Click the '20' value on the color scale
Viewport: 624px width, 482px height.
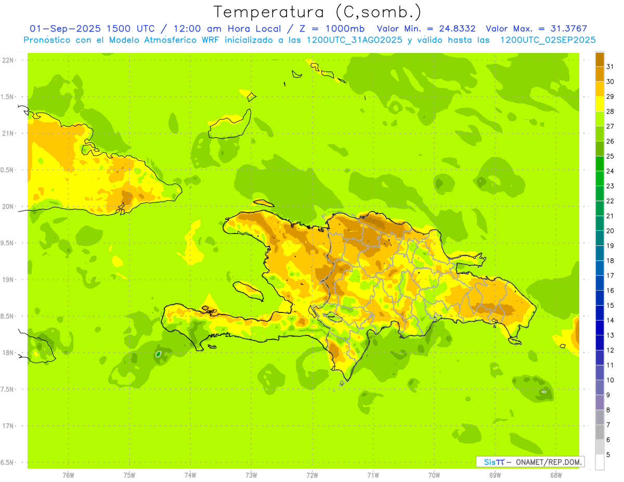(x=610, y=231)
